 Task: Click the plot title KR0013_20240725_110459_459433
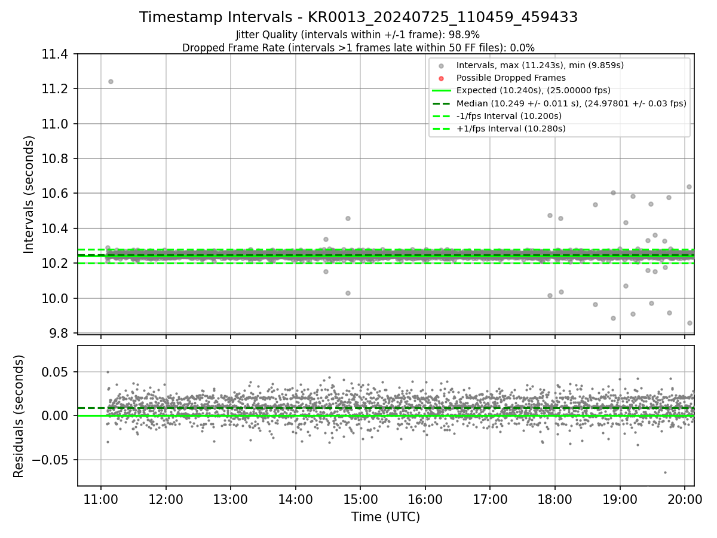(358, 17)
